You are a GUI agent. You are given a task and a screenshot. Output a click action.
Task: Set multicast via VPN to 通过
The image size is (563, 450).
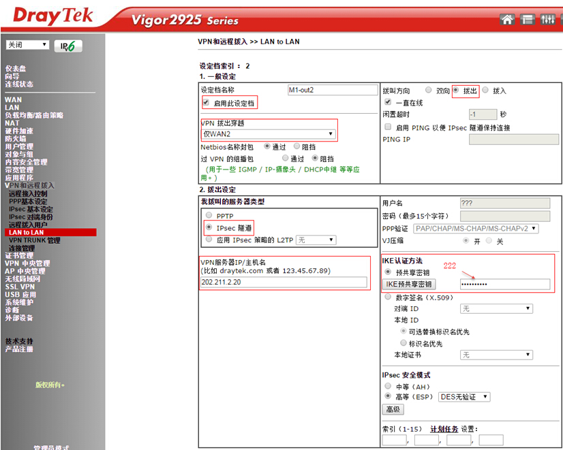pyautogui.click(x=285, y=158)
